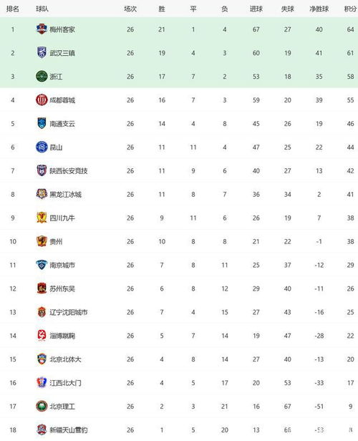Click the 北京理工 green round badge
The image size is (358, 441).
coord(42,406)
